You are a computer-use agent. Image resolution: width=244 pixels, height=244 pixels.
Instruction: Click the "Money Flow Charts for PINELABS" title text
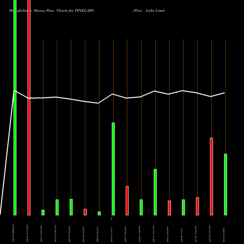(x=64, y=11)
